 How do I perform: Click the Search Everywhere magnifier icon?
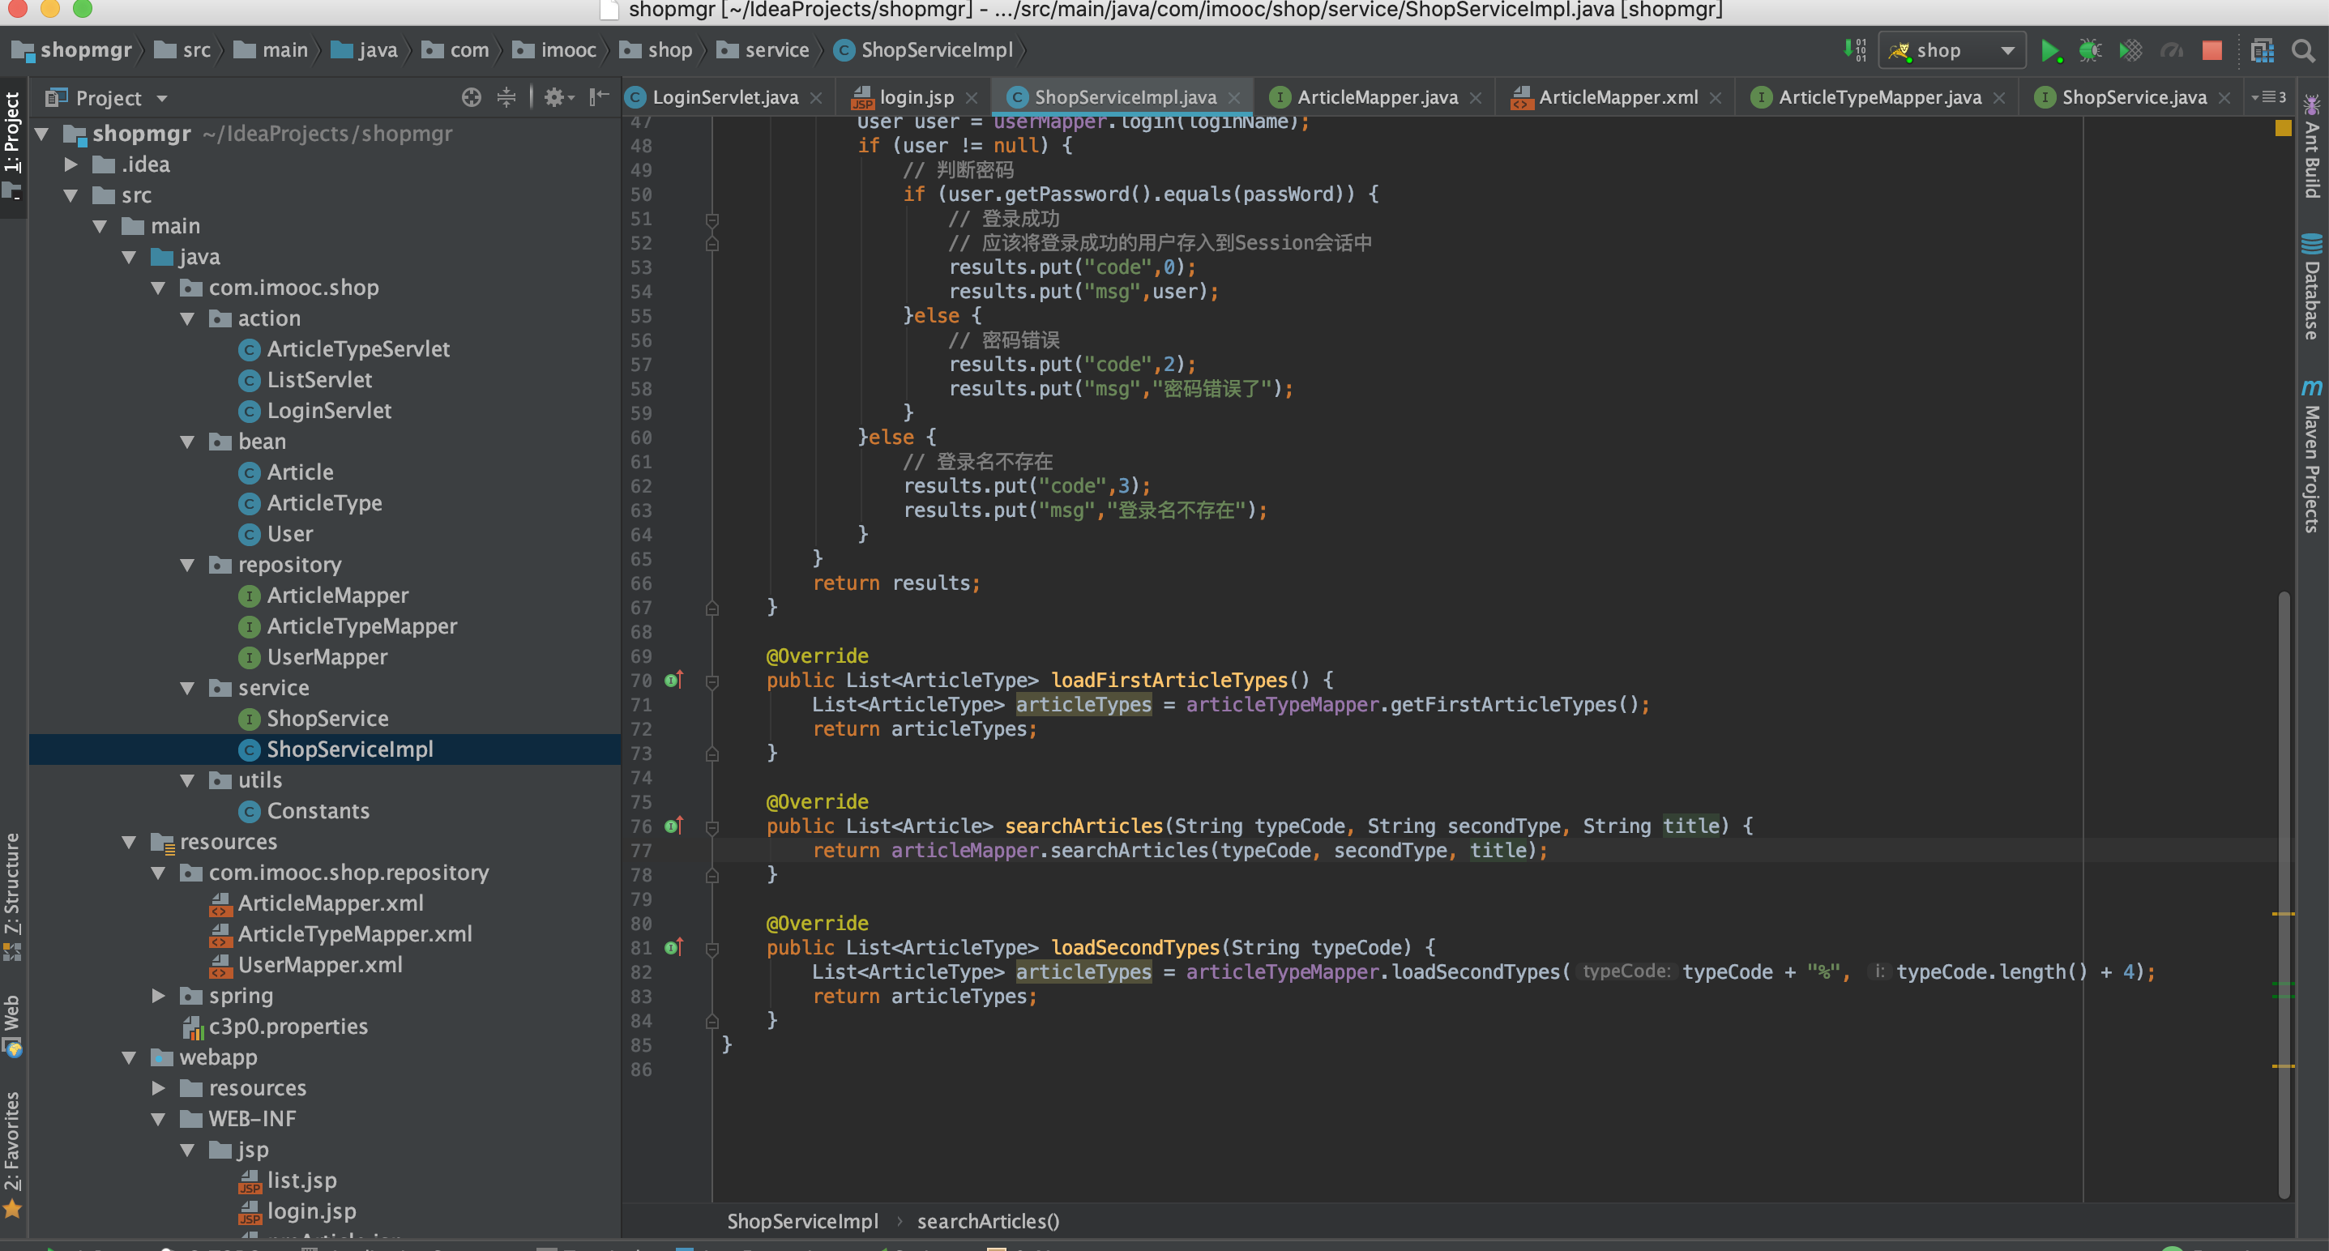(2303, 50)
